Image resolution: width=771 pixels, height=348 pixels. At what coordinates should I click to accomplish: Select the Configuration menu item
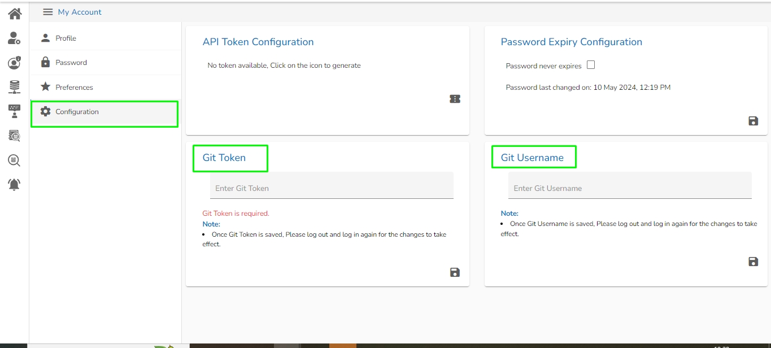77,112
